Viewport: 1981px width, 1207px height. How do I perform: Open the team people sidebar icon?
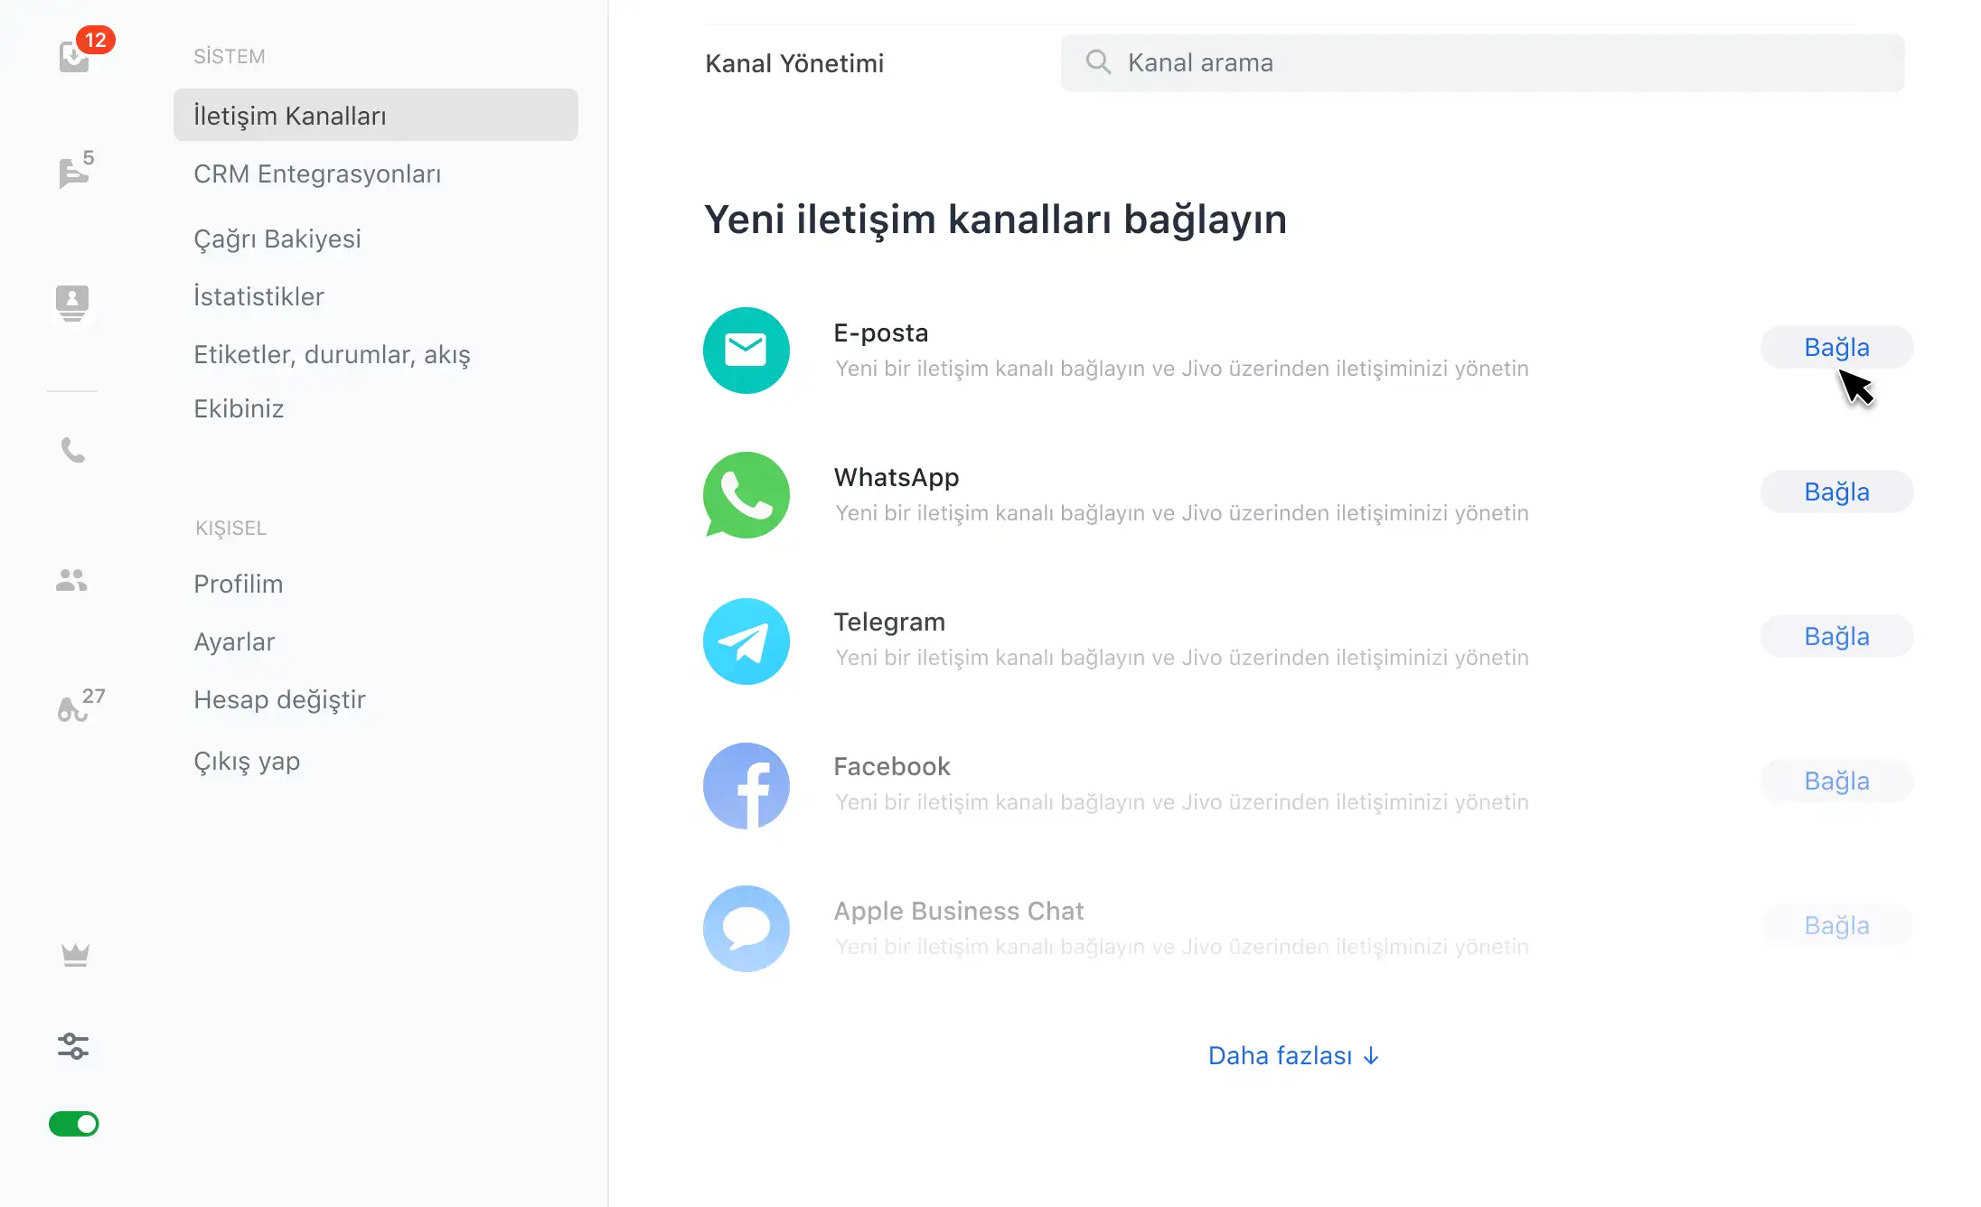71,580
